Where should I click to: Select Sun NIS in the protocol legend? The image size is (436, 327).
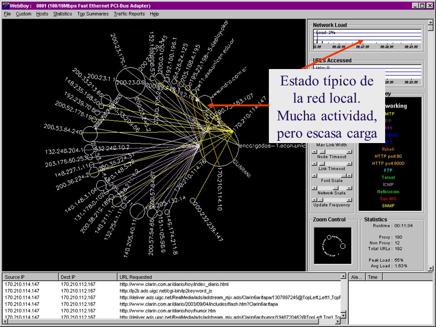(388, 198)
